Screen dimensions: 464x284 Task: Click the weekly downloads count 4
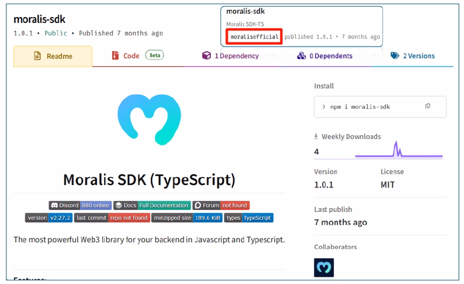click(317, 152)
